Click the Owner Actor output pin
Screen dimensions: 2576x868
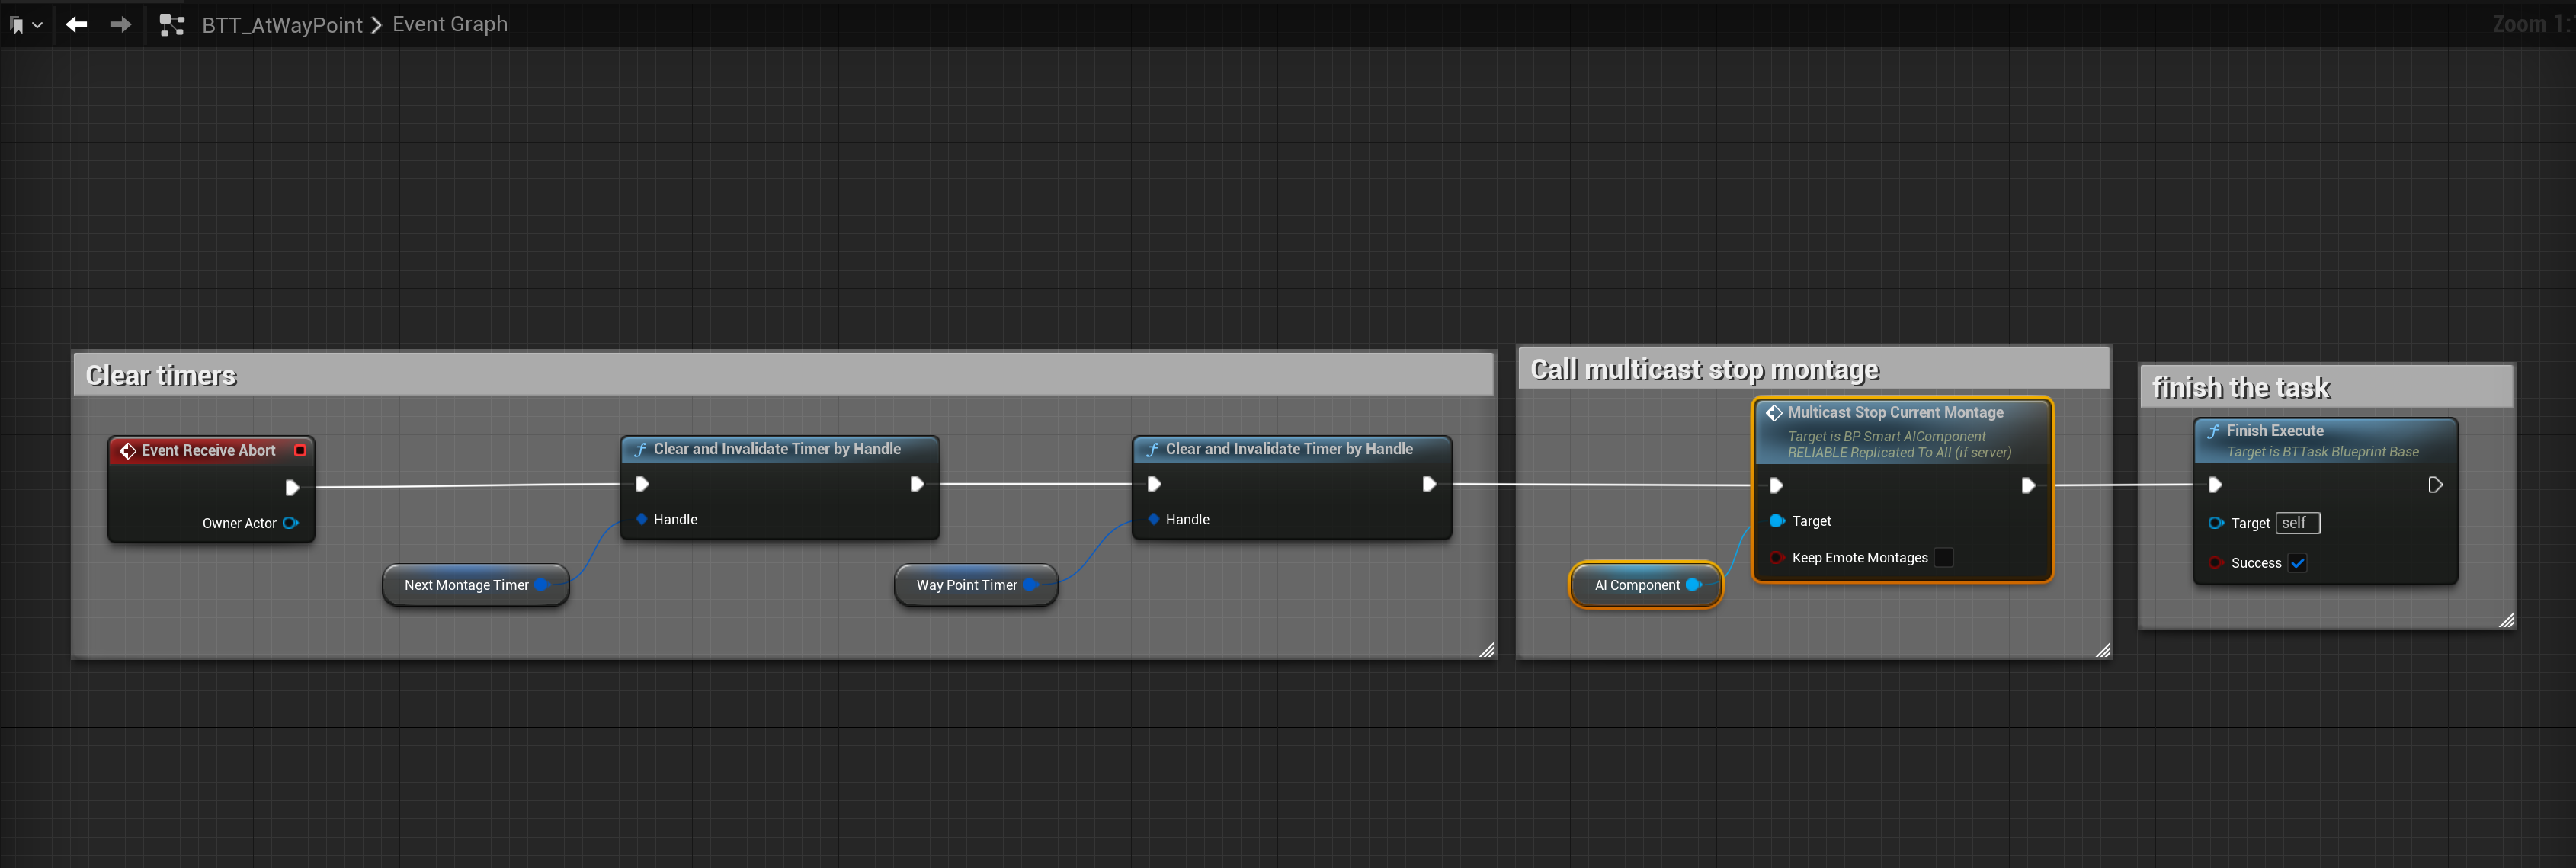tap(290, 523)
